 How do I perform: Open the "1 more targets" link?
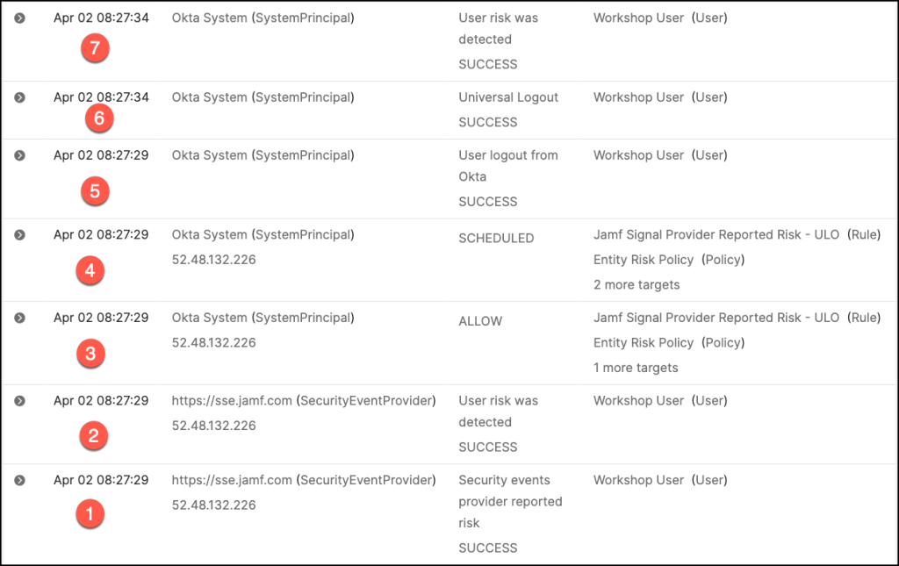click(636, 368)
